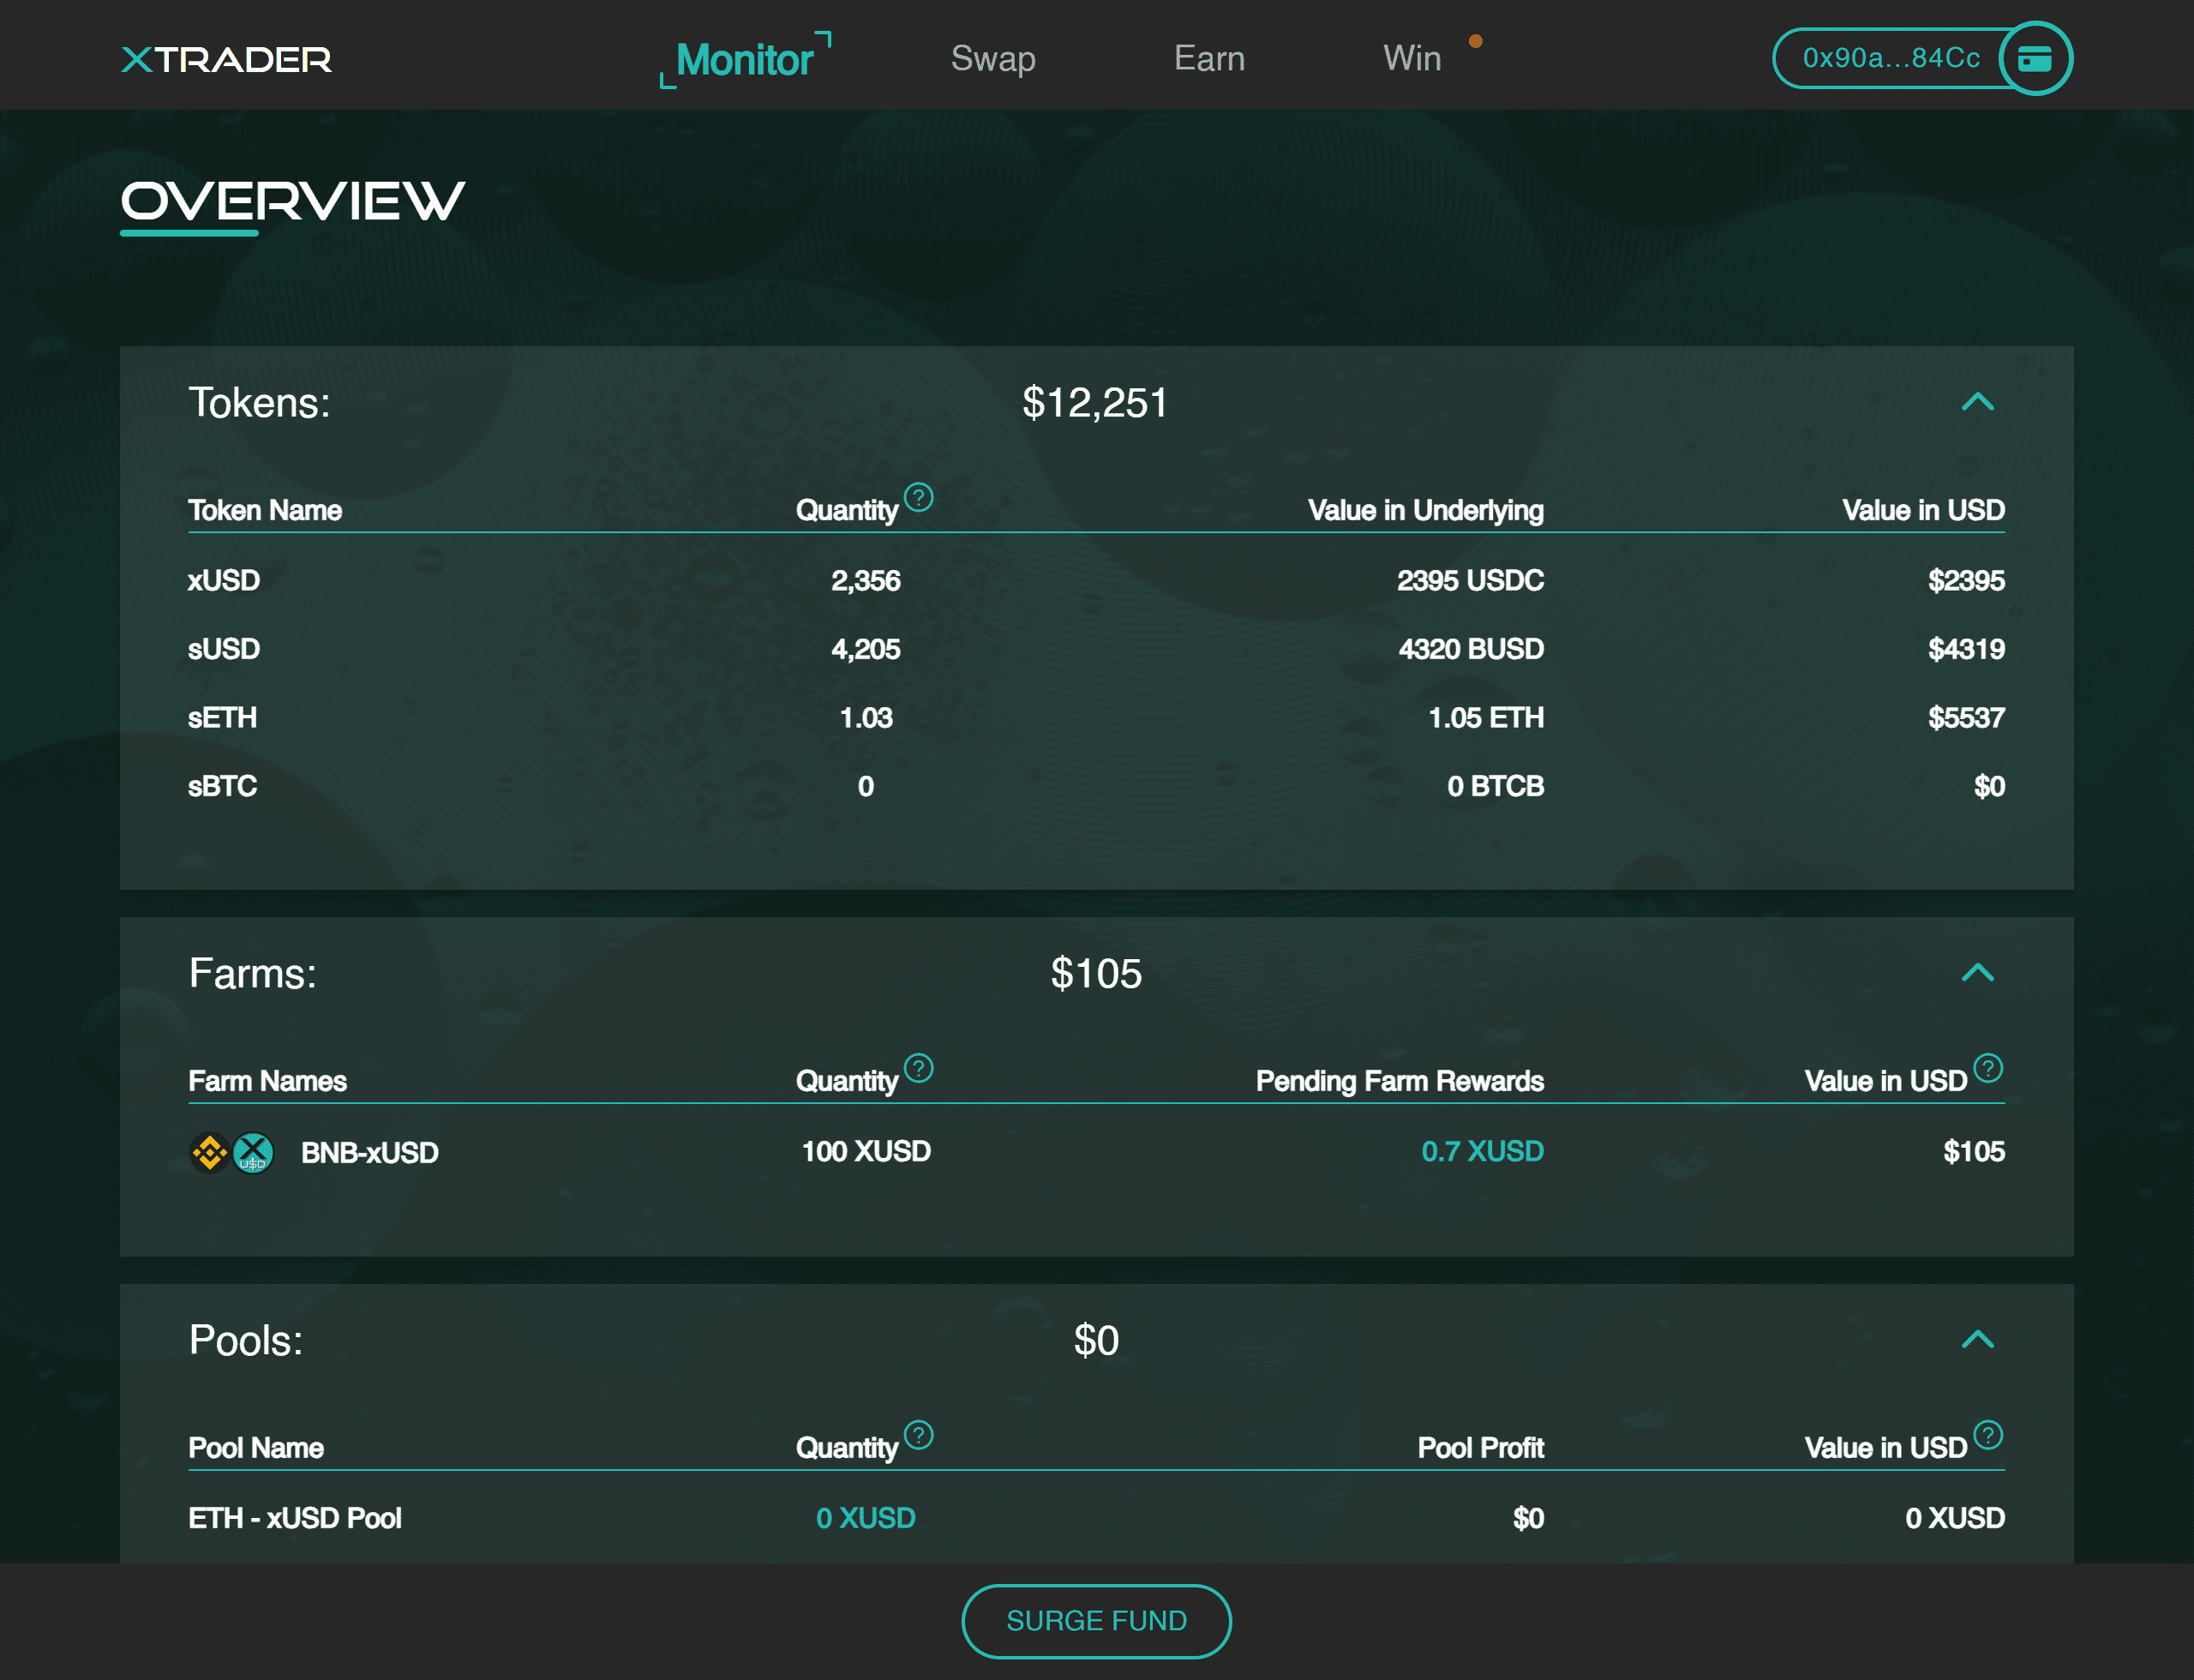Click Farm Names column header
Viewport: 2194px width, 1680px height.
pos(267,1081)
